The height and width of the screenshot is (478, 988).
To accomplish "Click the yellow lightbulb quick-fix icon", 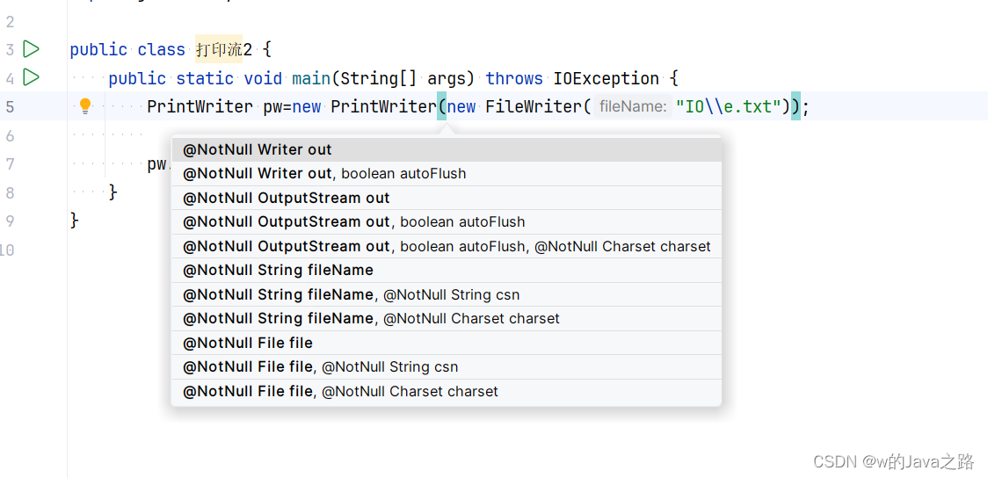I will pyautogui.click(x=84, y=106).
